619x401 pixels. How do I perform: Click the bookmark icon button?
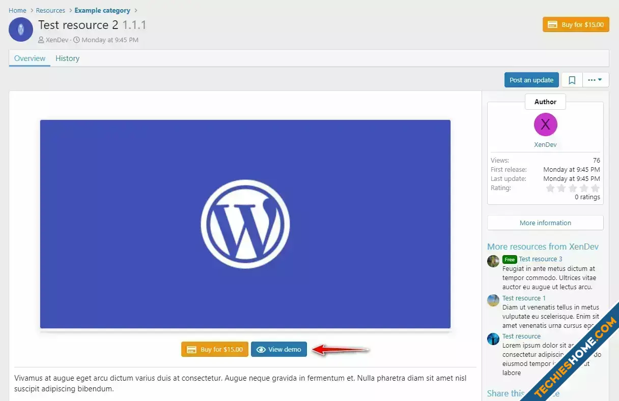(572, 80)
